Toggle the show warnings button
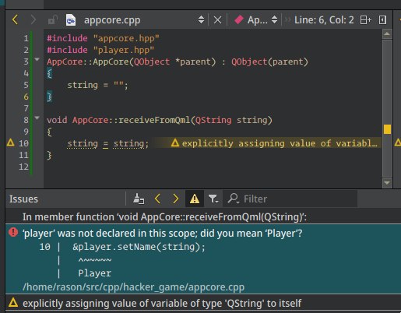Screen dimensions: 401x313 coord(195,199)
